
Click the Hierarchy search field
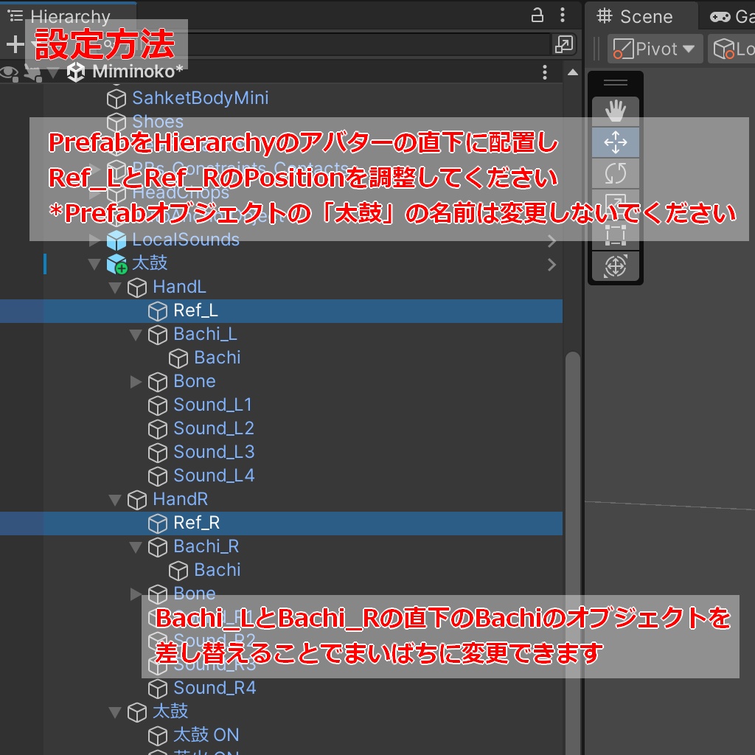pos(323,45)
